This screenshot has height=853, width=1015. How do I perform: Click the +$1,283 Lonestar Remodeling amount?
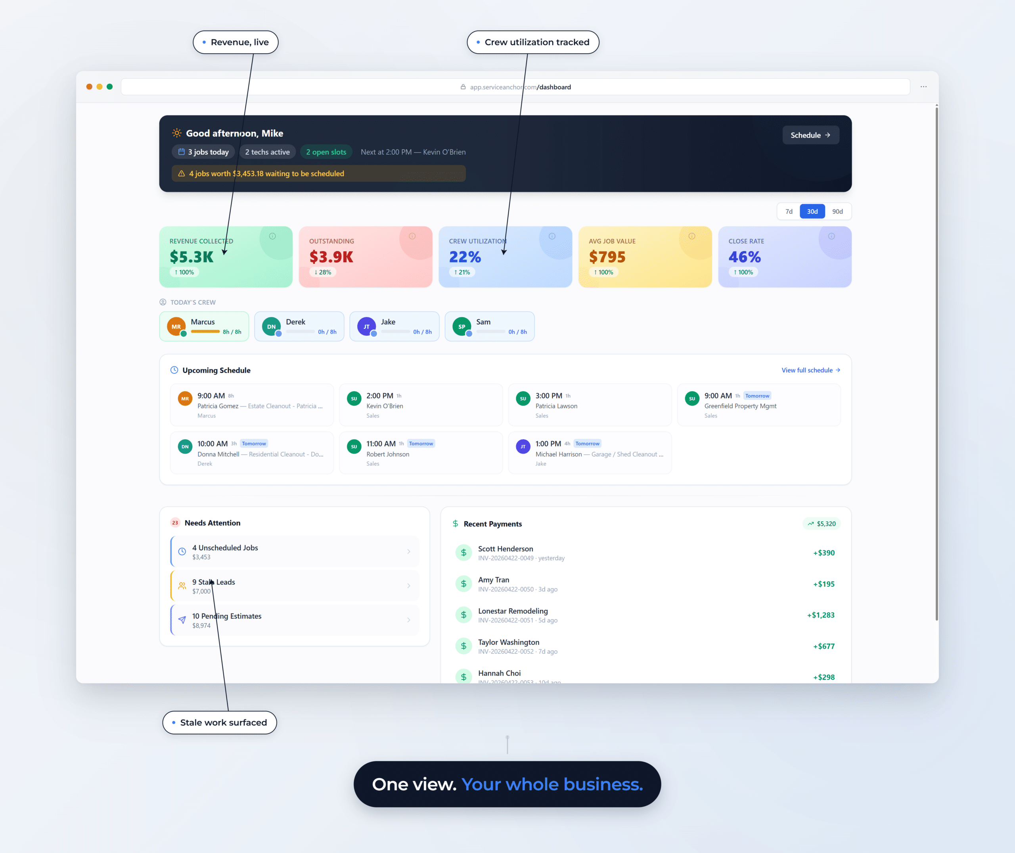coord(821,615)
